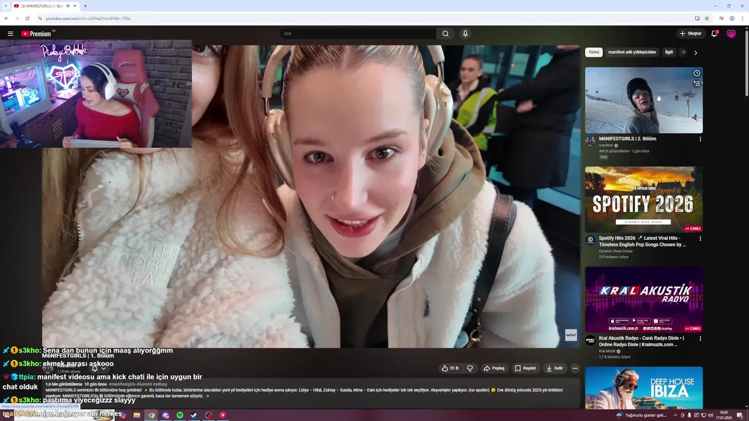Save video with Kaydet button
Image resolution: width=749 pixels, height=421 pixels.
coord(525,368)
